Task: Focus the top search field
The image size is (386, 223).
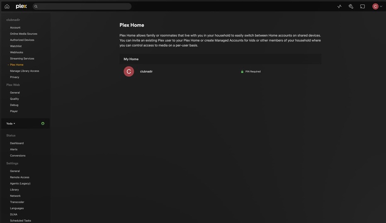Action: pos(82,6)
